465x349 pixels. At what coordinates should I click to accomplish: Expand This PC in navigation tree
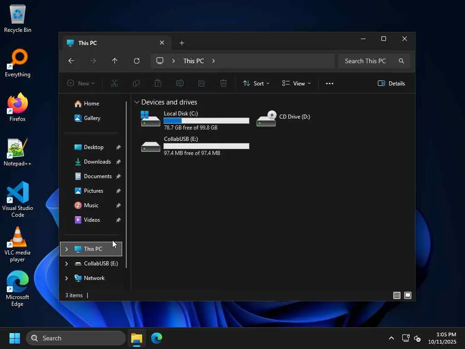click(66, 249)
